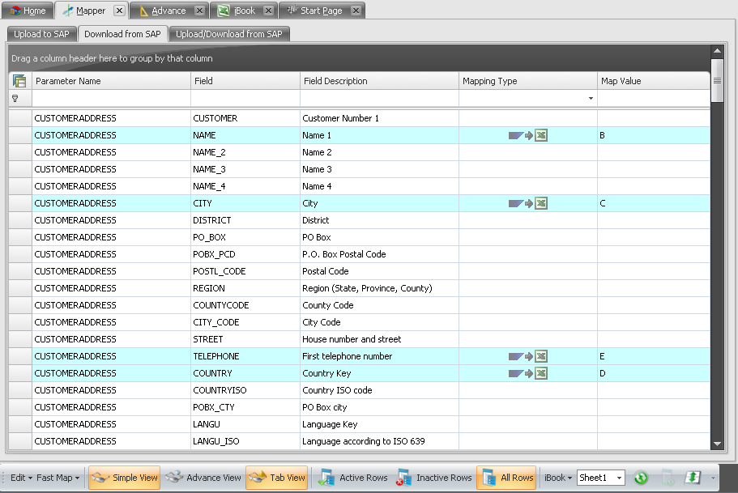This screenshot has width=738, height=493.
Task: Toggle Simple View mode
Action: pos(125,478)
